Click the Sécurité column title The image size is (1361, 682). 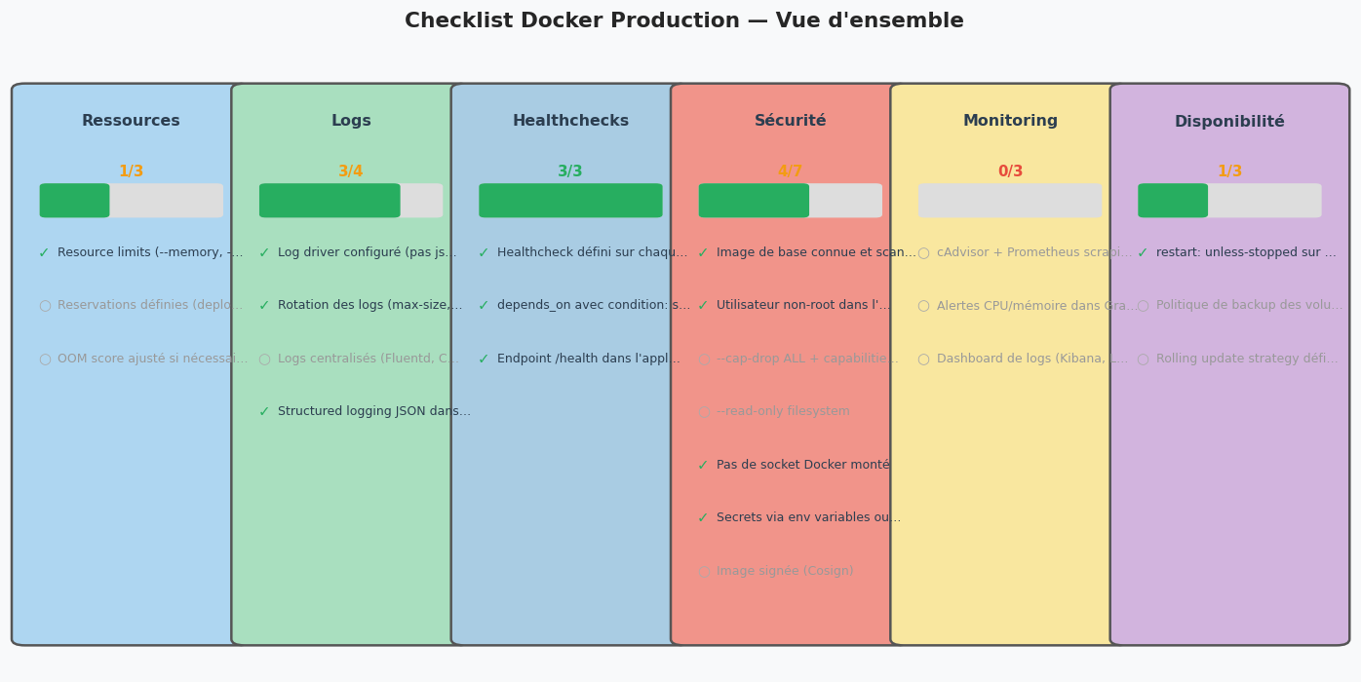[791, 122]
